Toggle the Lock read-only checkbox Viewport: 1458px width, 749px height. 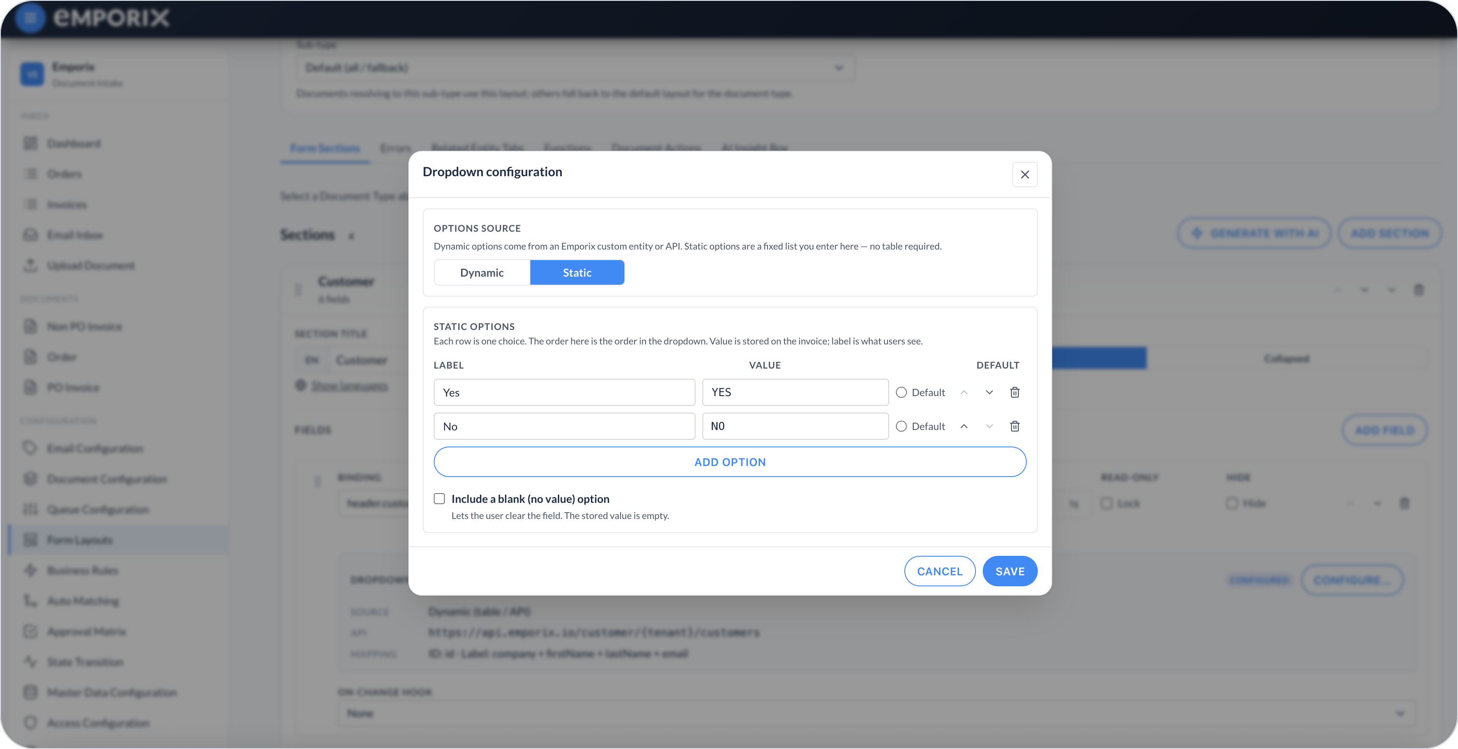click(1106, 503)
